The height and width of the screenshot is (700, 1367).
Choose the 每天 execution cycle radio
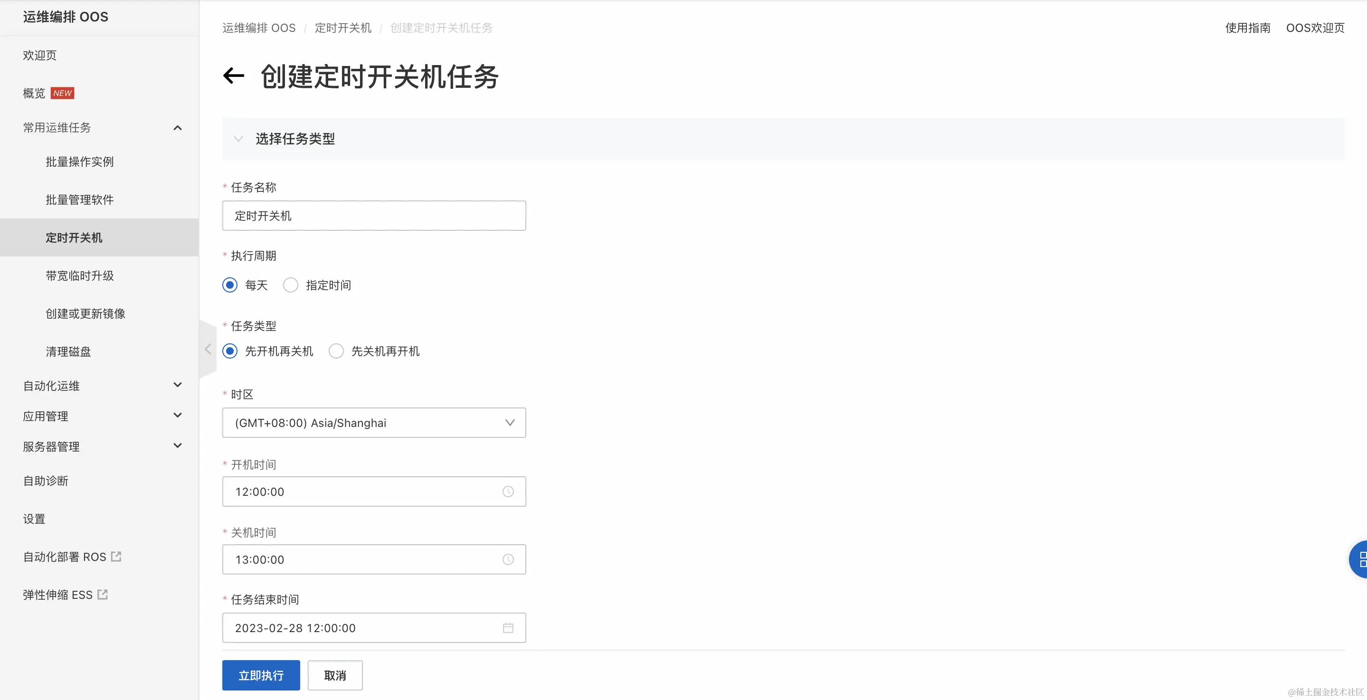point(230,285)
